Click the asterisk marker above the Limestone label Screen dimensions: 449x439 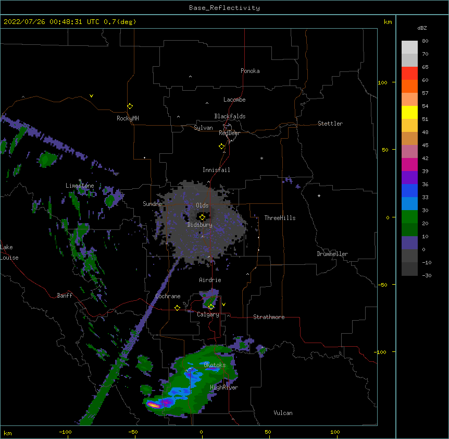pyautogui.click(x=80, y=180)
